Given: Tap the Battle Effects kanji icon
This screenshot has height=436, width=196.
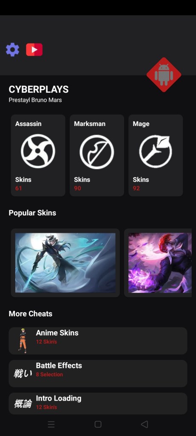Looking at the screenshot, I should coord(23,373).
